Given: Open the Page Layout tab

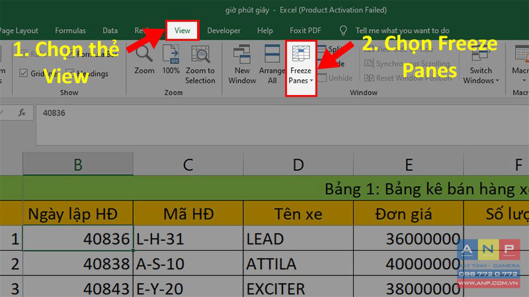Looking at the screenshot, I should pyautogui.click(x=19, y=30).
